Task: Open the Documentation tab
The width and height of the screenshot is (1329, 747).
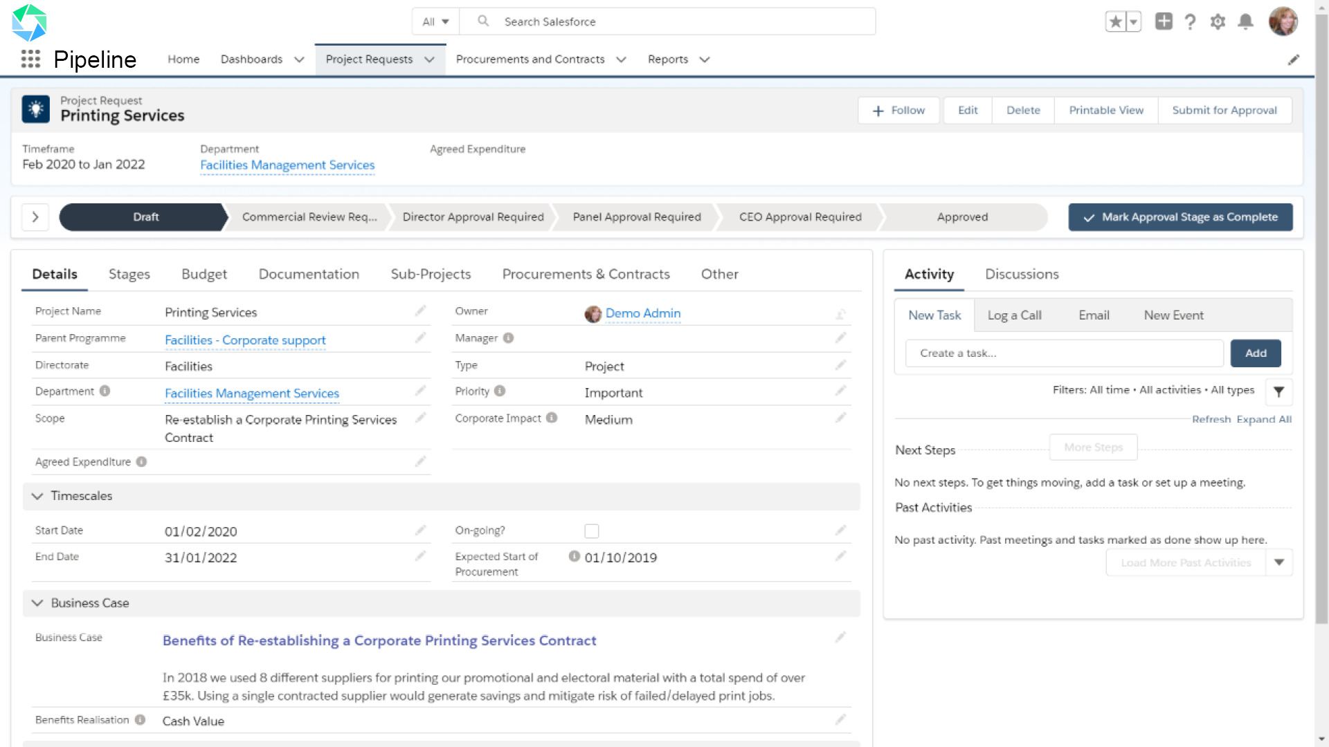Action: tap(309, 274)
